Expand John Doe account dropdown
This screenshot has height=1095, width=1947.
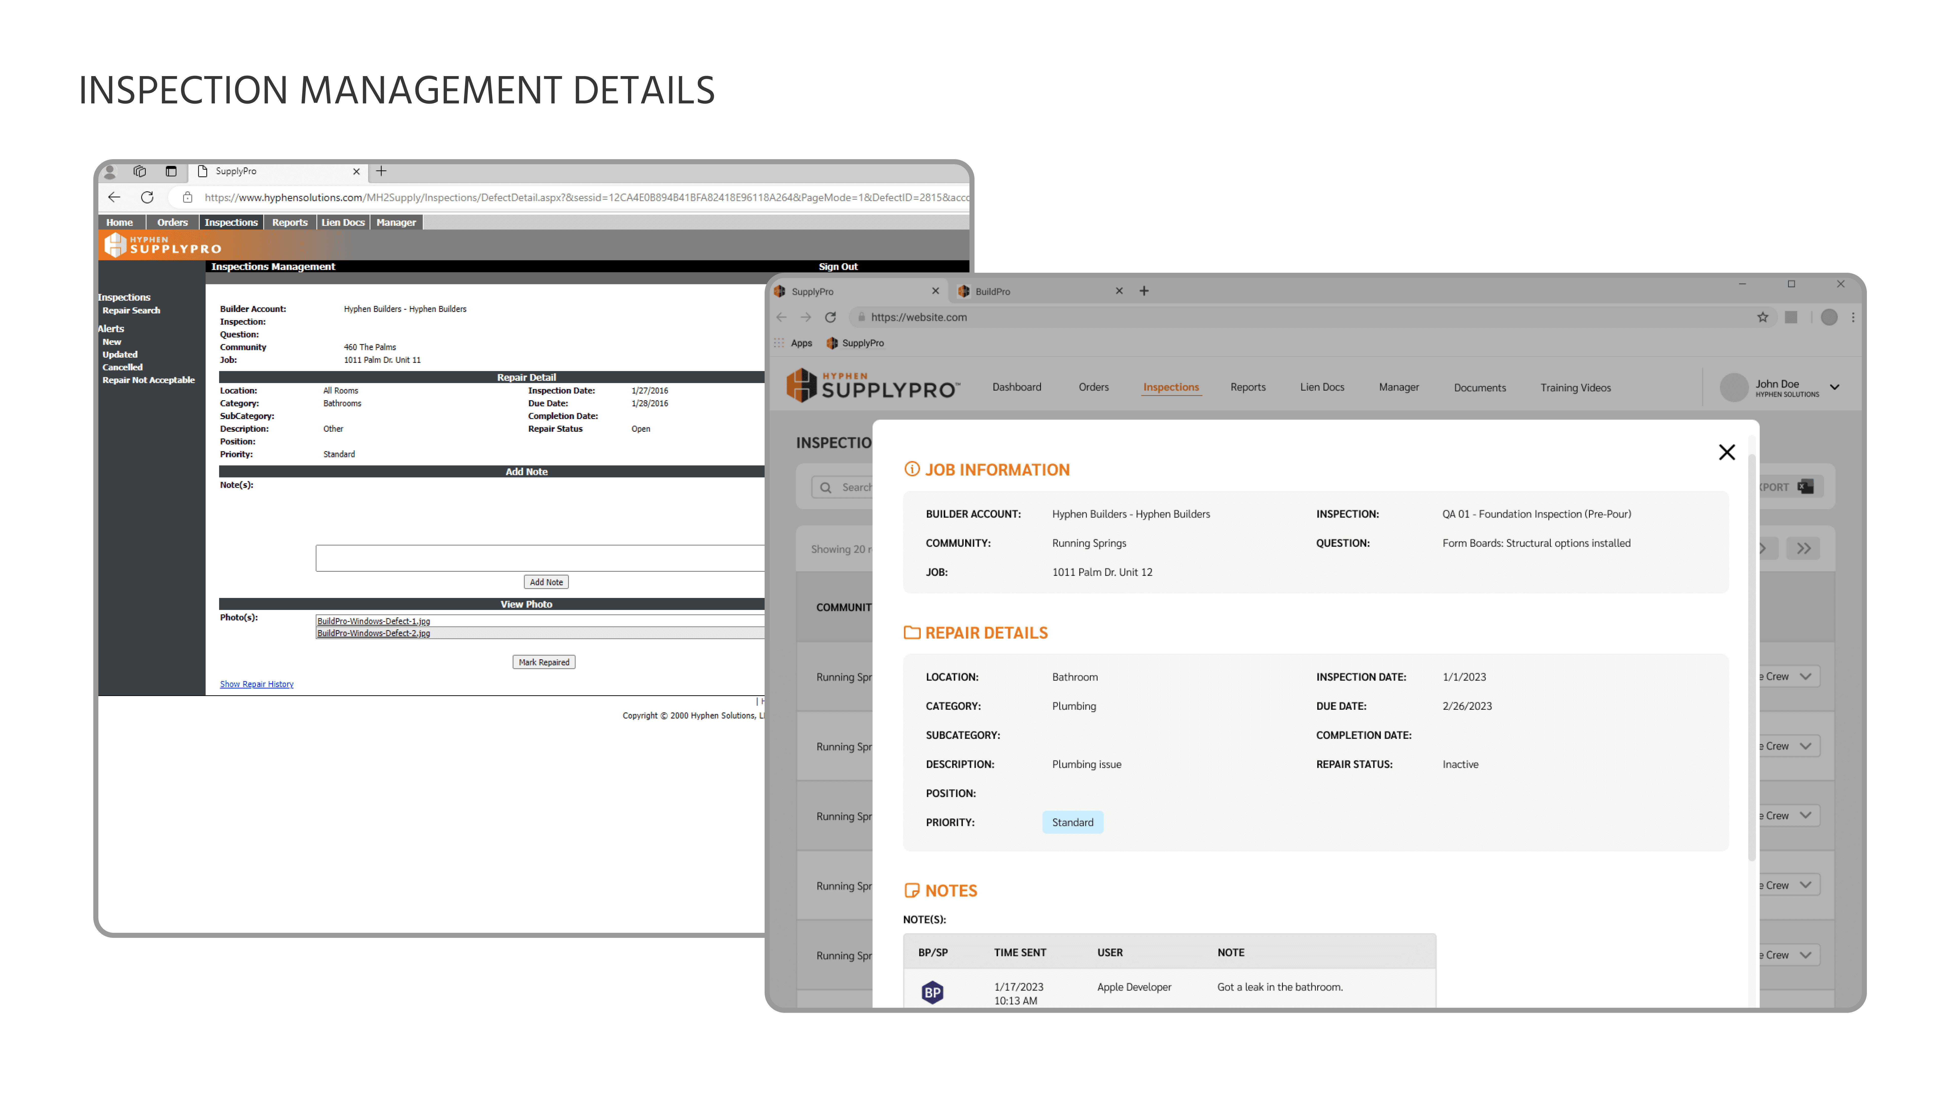point(1834,387)
